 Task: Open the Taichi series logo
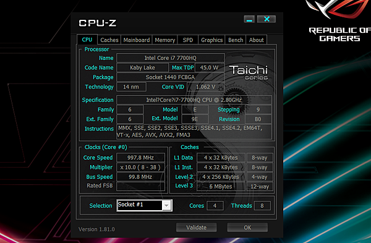(x=249, y=72)
